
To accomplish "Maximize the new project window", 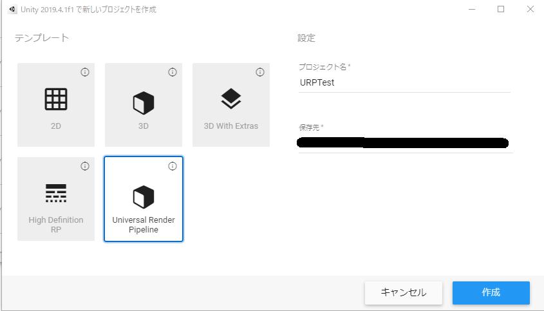I will point(501,10).
